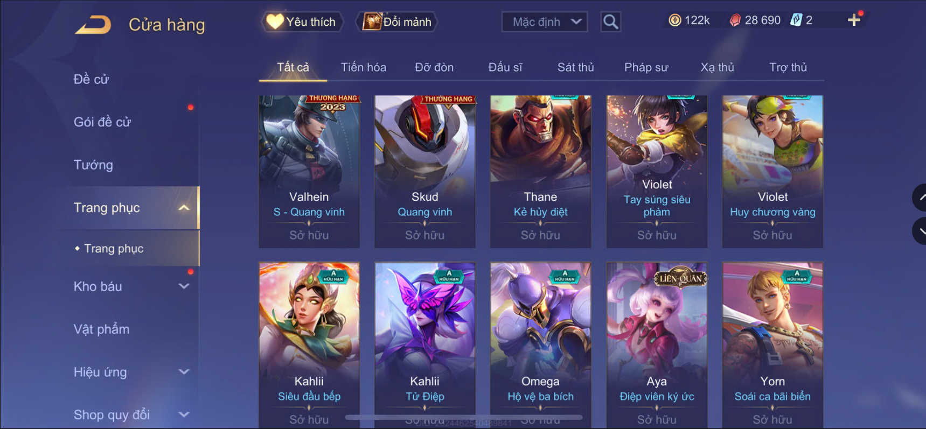Tap the red ruby currency icon
This screenshot has height=429, width=926.
735,20
